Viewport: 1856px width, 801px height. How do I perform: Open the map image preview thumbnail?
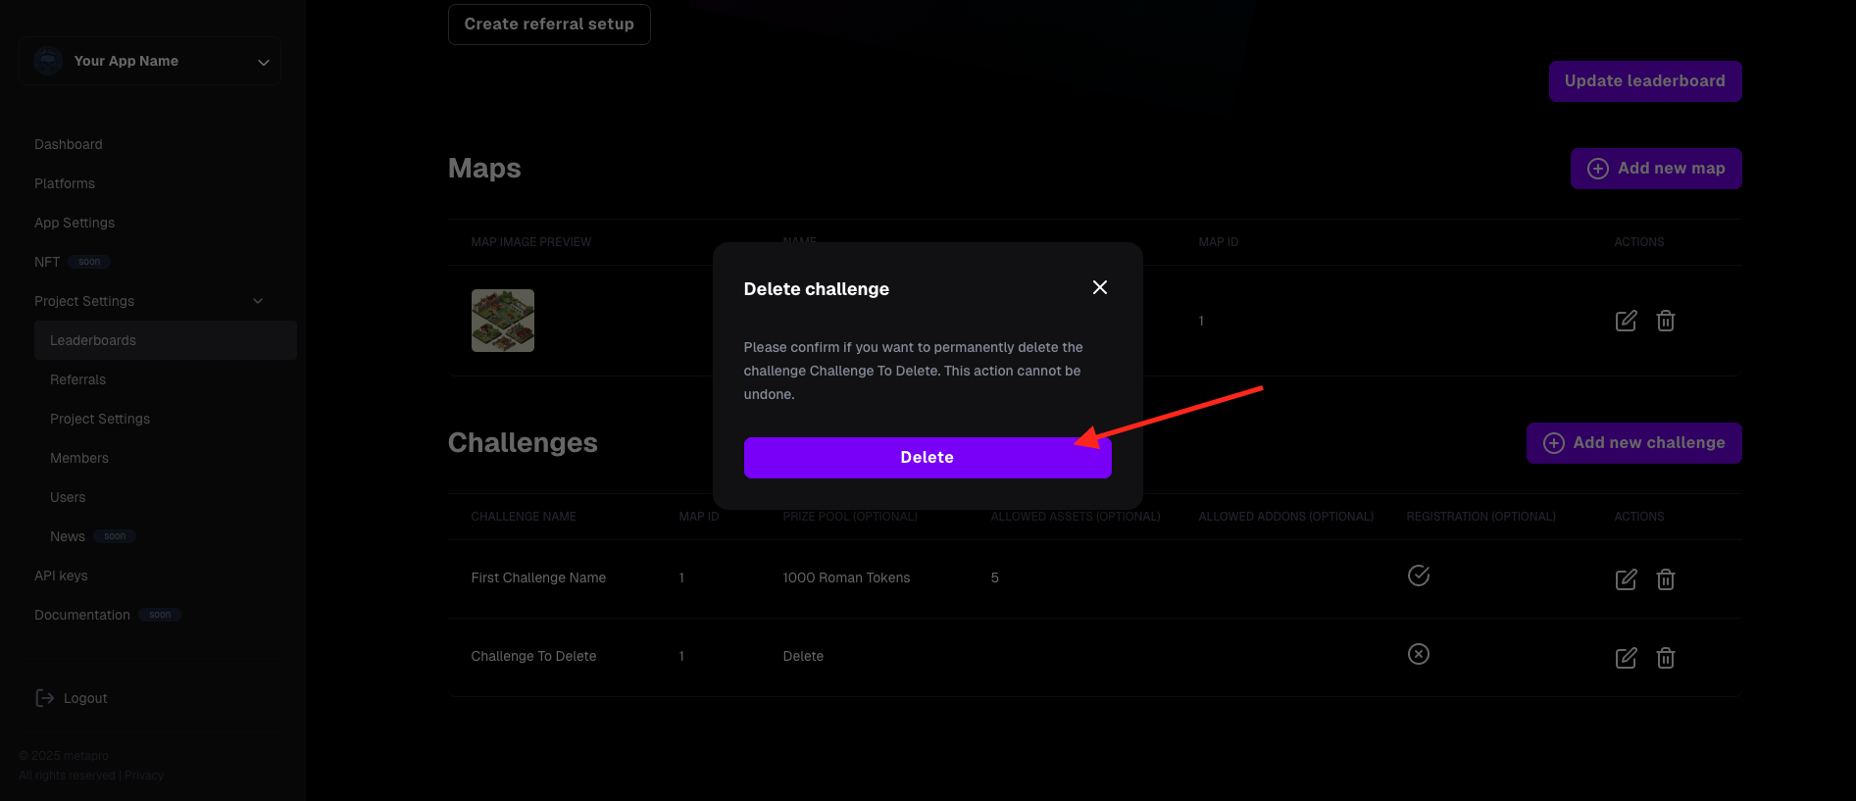503,321
